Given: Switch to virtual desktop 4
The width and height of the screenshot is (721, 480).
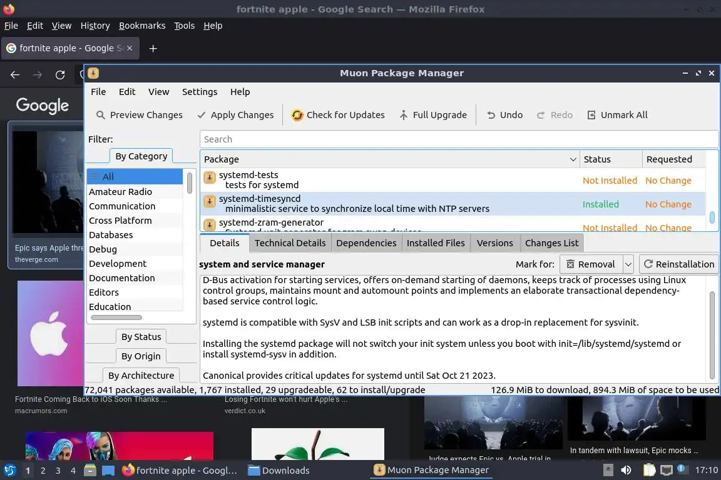Looking at the screenshot, I should 73,471.
